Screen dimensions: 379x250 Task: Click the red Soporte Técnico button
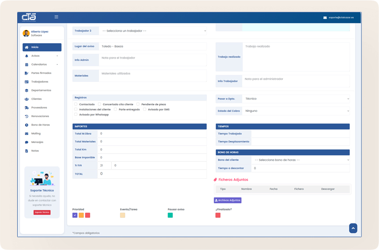point(42,213)
